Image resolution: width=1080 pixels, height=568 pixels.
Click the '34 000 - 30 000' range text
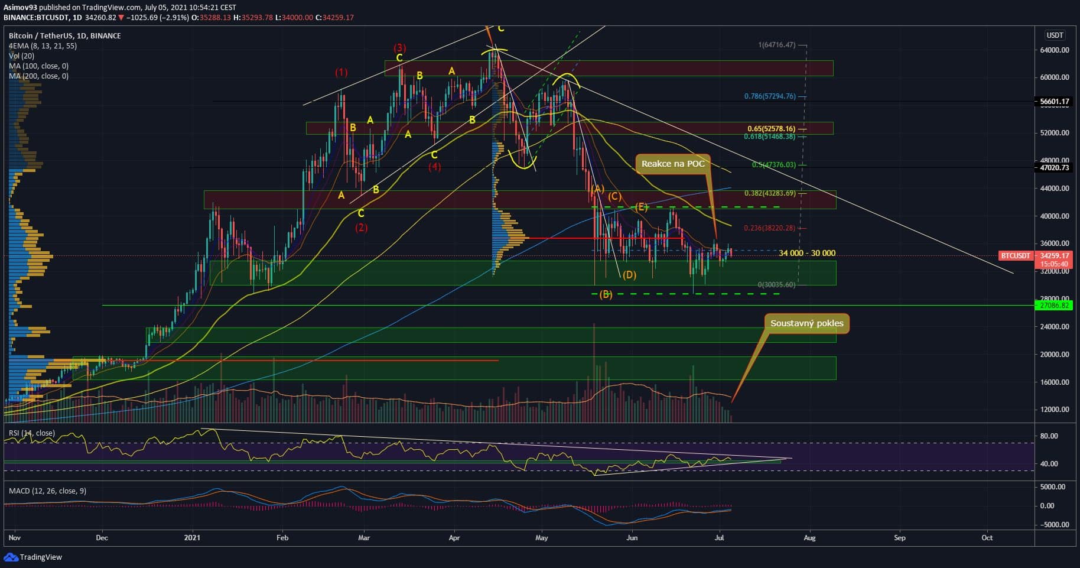807,253
